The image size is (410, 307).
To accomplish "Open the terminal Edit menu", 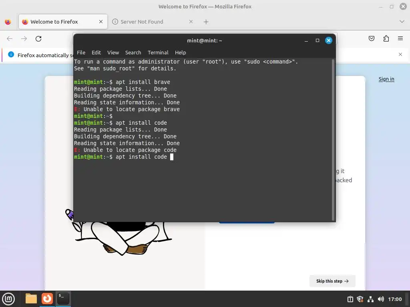I will (x=96, y=52).
